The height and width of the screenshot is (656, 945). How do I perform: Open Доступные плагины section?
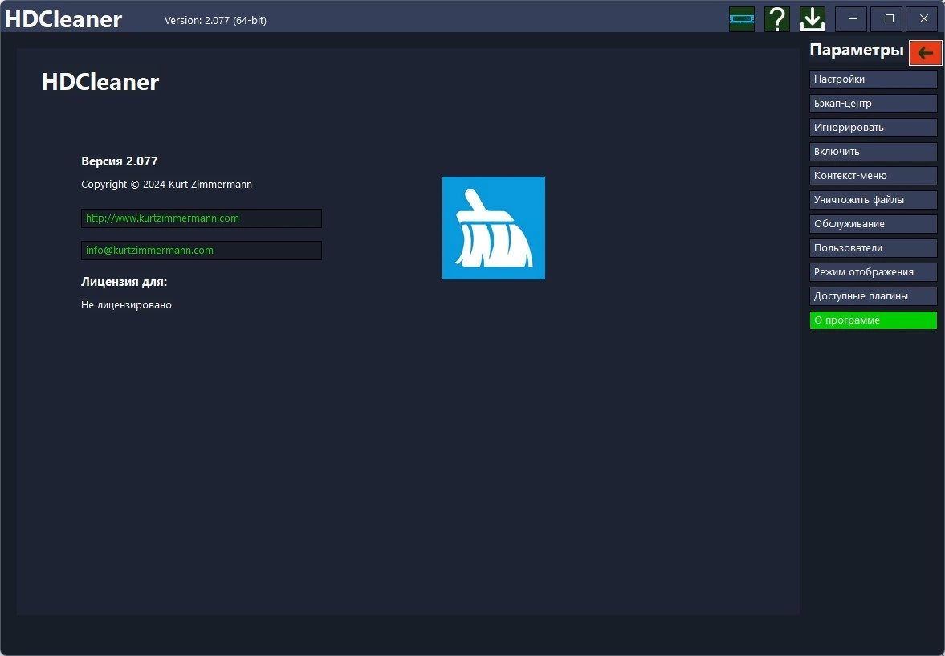click(x=874, y=296)
